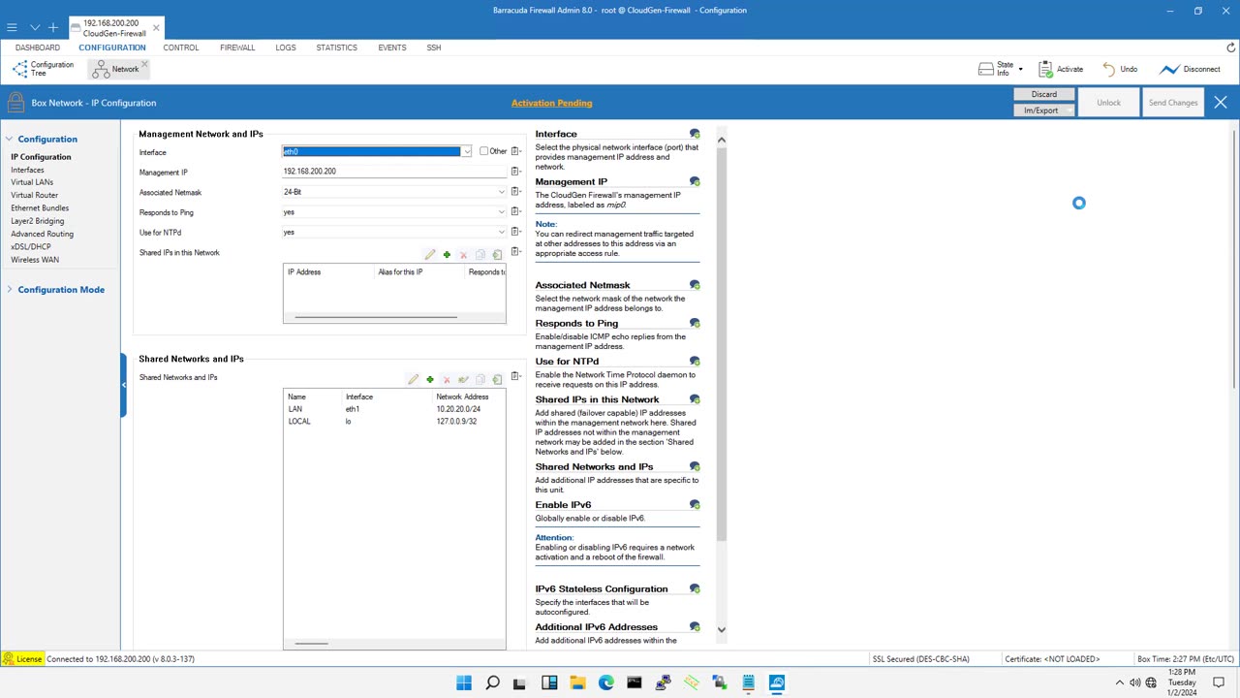Collapse the Configuration section in sidebar
Image resolution: width=1240 pixels, height=698 pixels.
[x=10, y=139]
